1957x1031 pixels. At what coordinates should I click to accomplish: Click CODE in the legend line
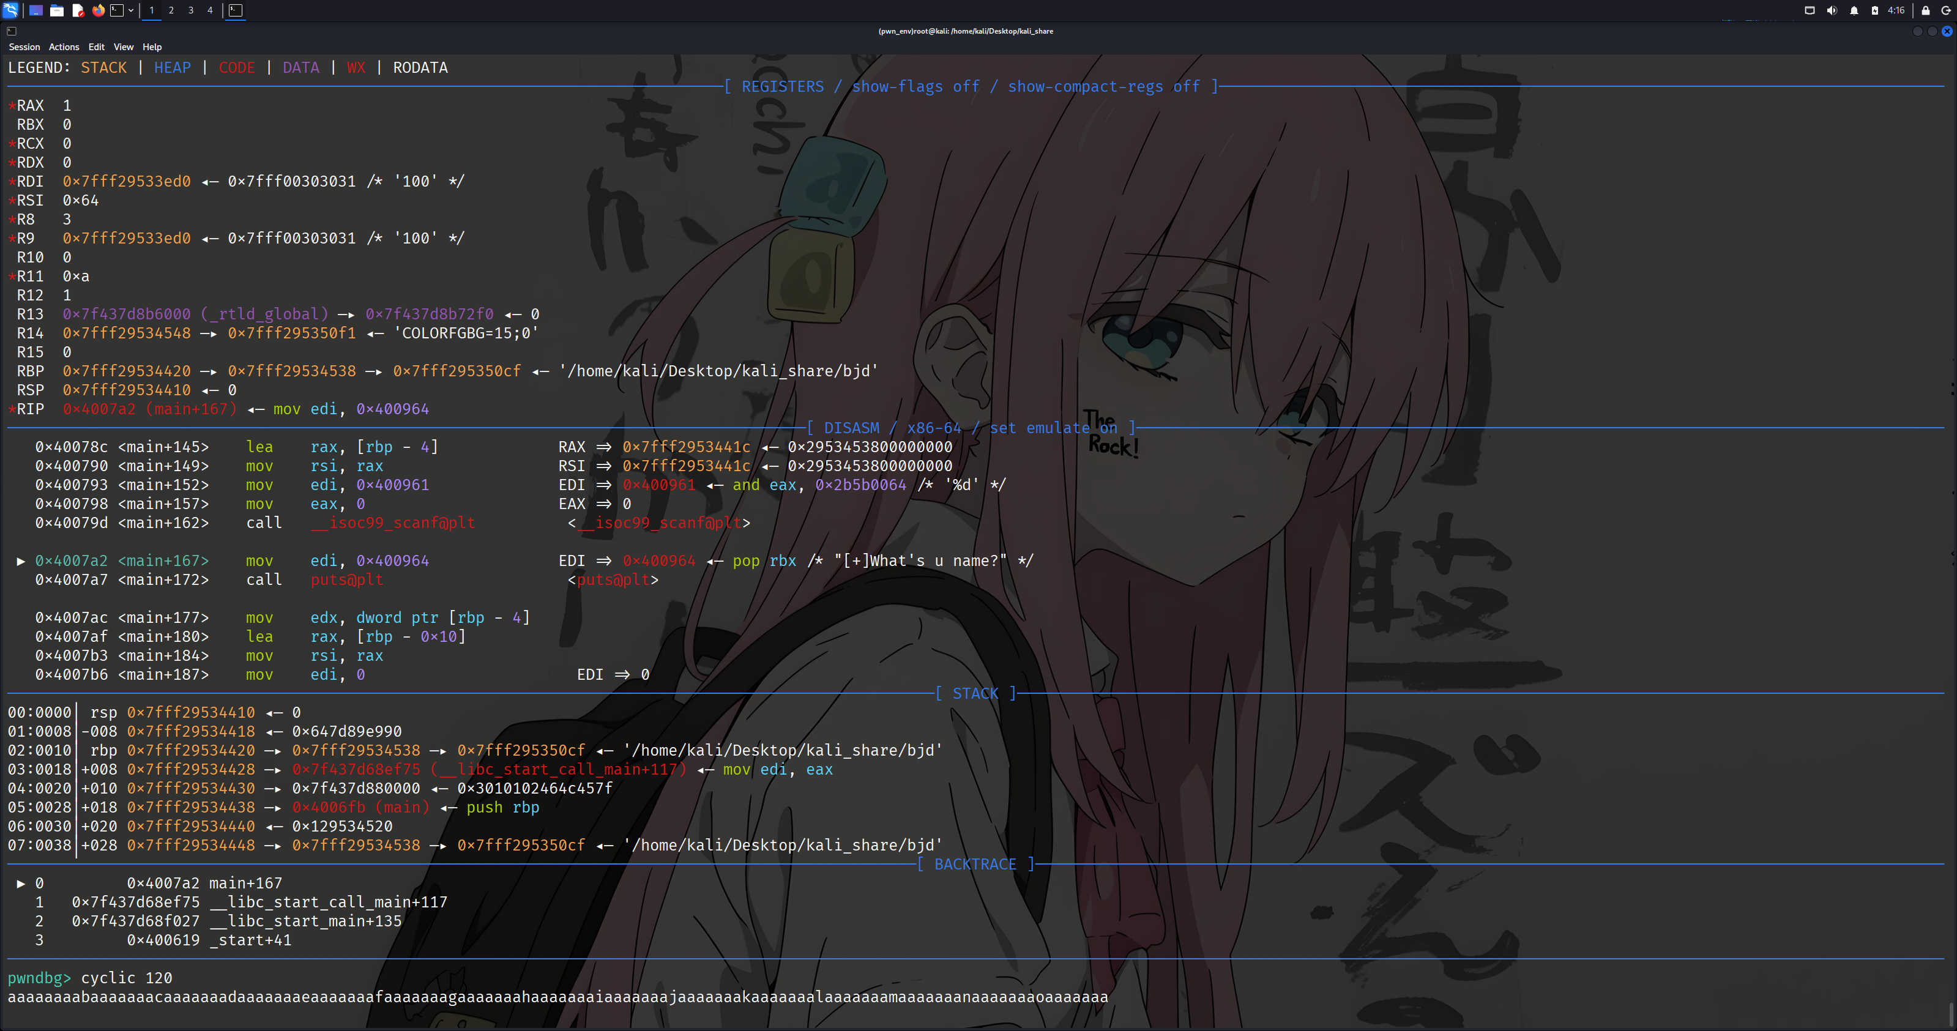tap(237, 68)
